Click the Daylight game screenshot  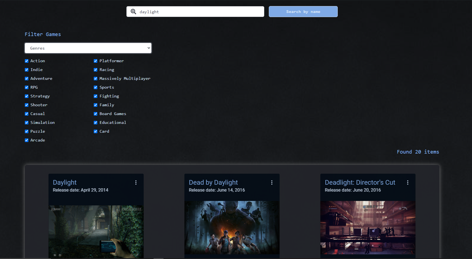click(96, 231)
